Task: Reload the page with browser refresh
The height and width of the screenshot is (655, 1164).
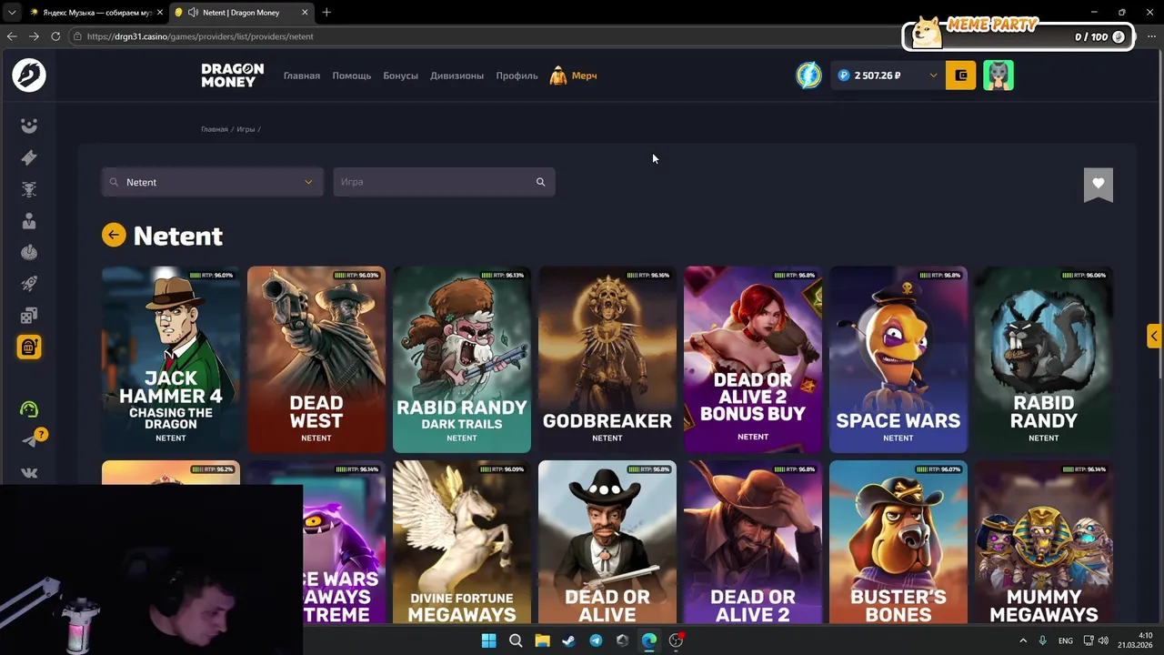Action: tap(55, 36)
